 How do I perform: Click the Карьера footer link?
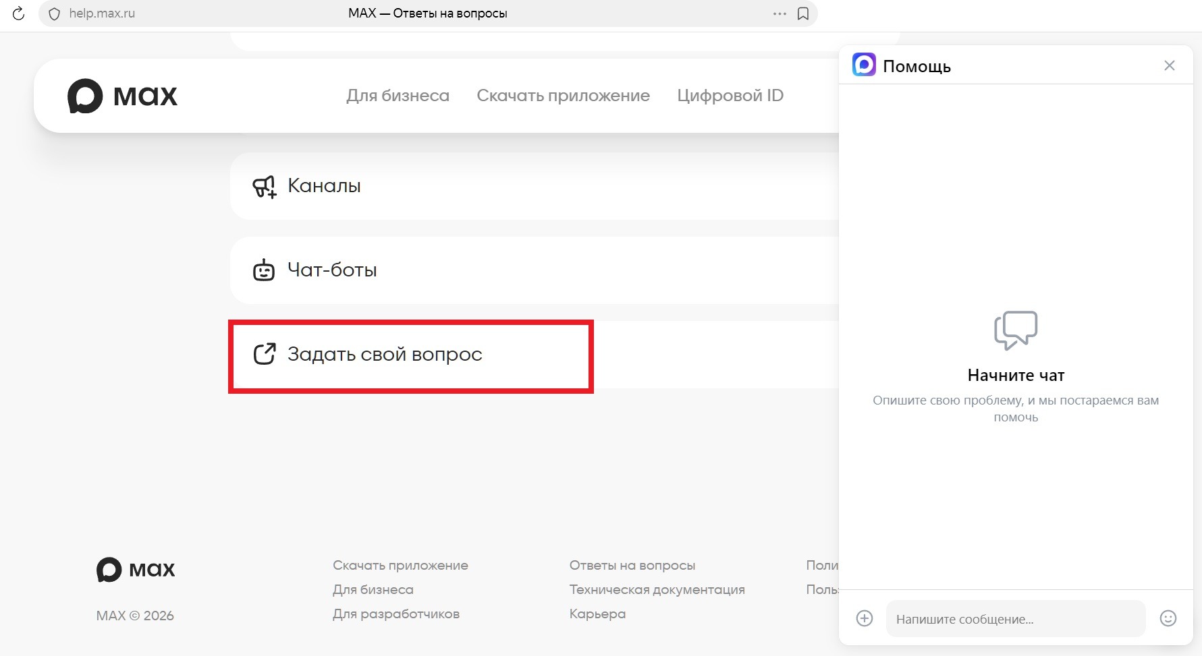tap(597, 614)
